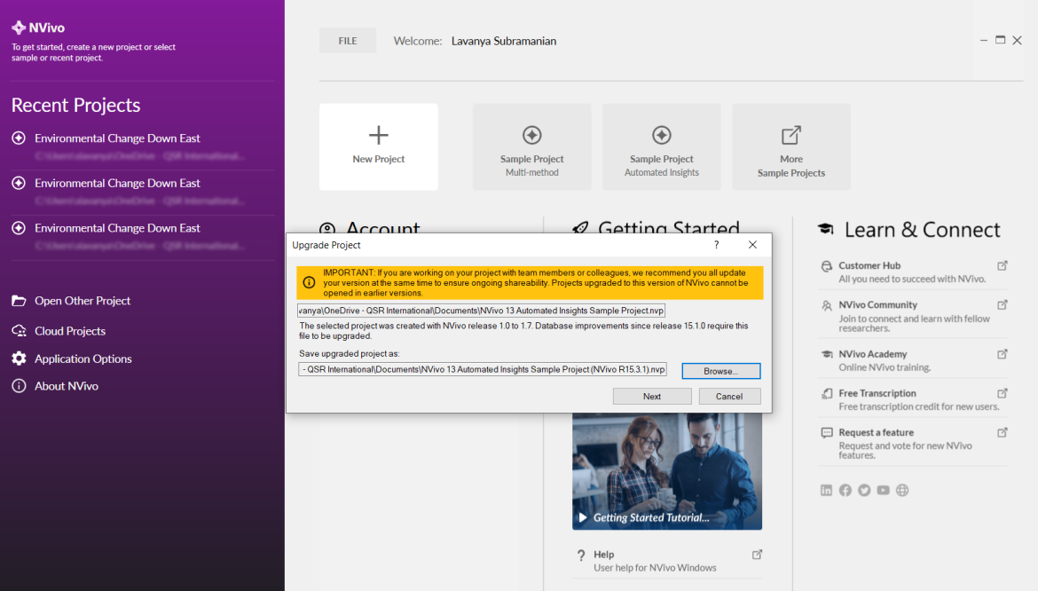Screen dimensions: 1038x591
Task: Open the Multi-method Sample Project tile
Action: click(x=531, y=146)
